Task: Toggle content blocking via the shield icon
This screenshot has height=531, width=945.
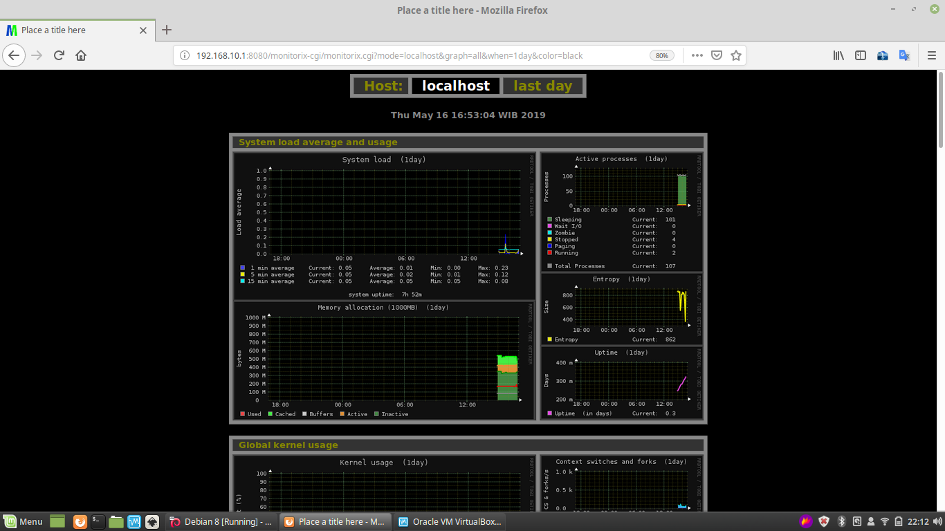Action: point(717,55)
